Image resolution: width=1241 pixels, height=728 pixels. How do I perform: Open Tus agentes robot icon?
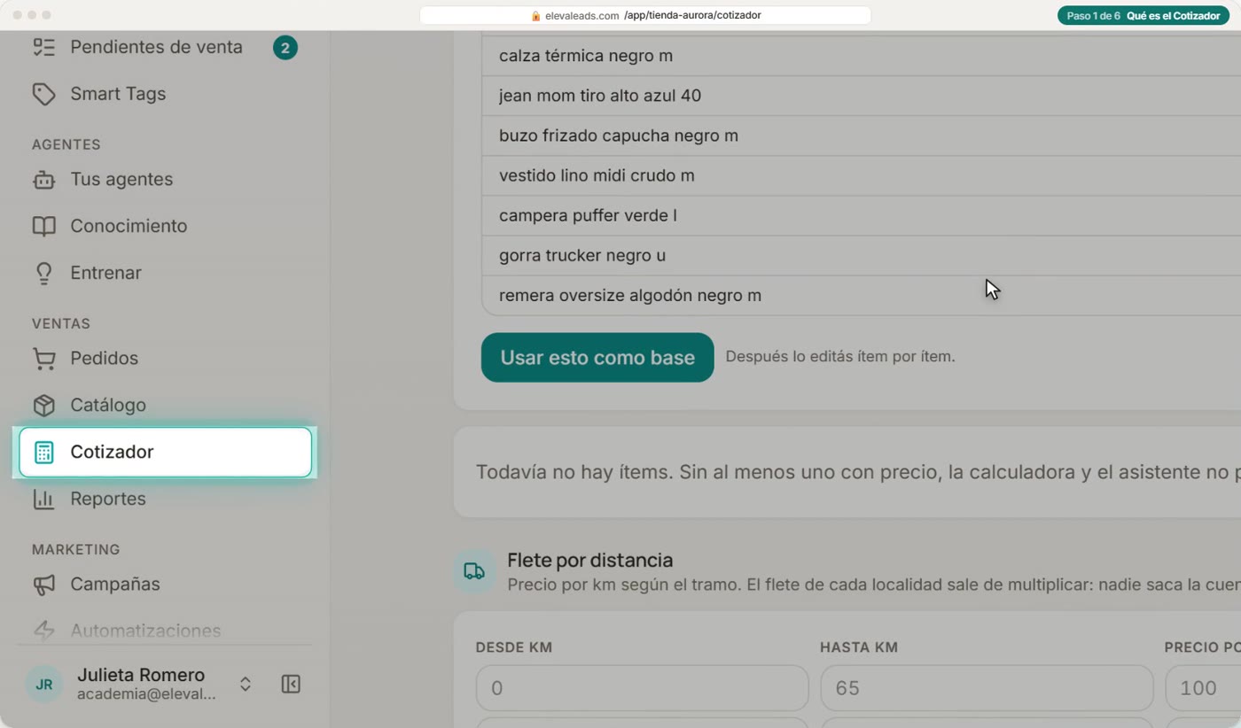pyautogui.click(x=43, y=179)
